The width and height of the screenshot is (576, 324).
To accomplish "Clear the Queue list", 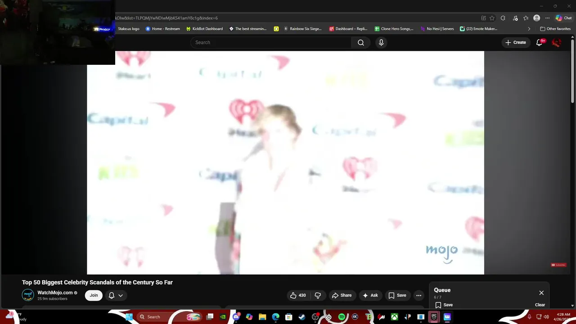I will tap(540, 305).
